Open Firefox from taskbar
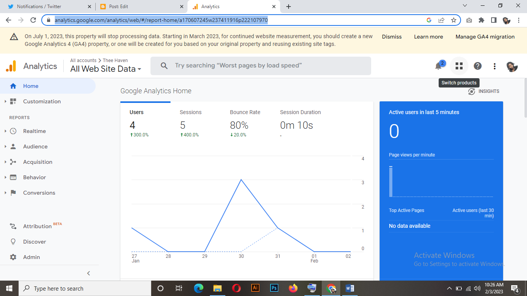 pyautogui.click(x=293, y=288)
